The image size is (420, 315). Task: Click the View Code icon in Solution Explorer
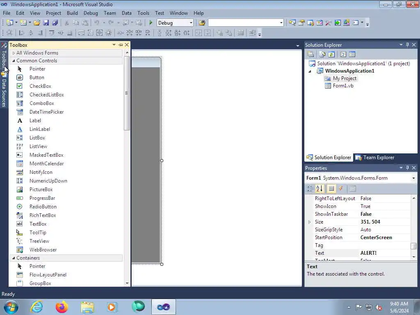click(343, 55)
